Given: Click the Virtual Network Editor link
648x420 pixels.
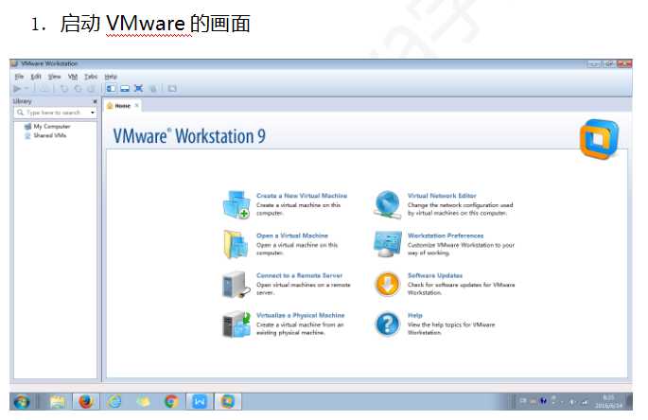Looking at the screenshot, I should pos(442,196).
